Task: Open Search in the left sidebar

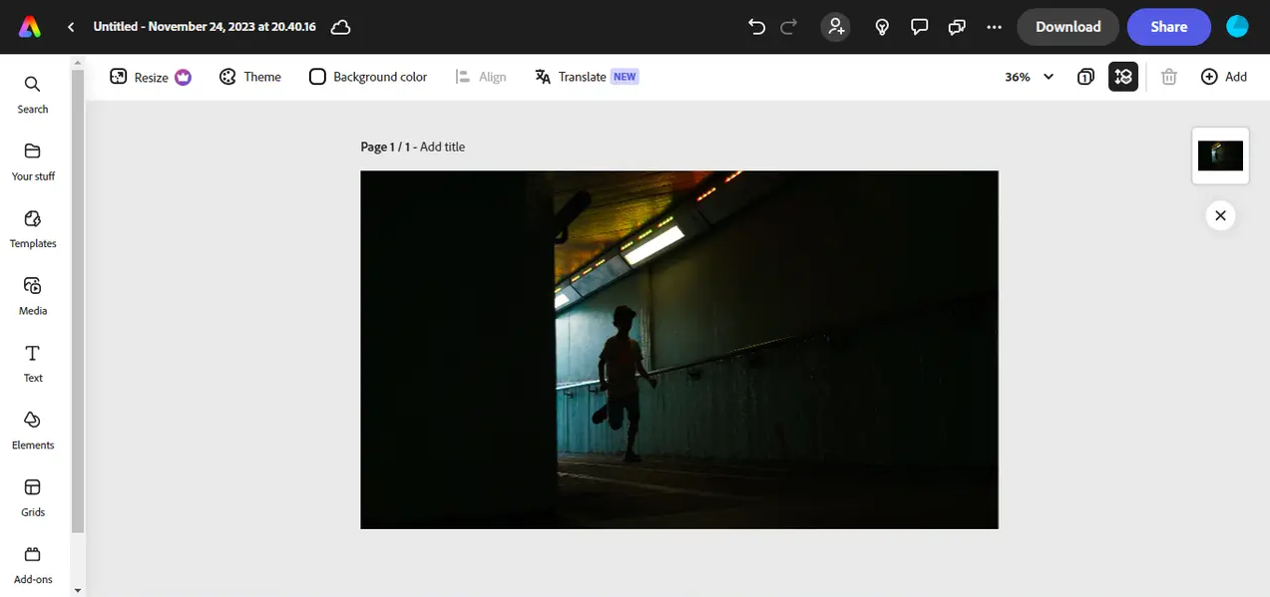Action: pos(33,95)
